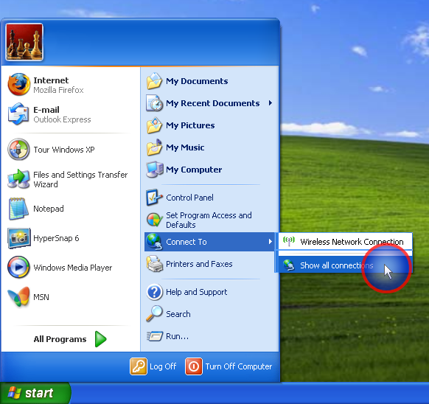Select the Connect To menu label

[186, 242]
